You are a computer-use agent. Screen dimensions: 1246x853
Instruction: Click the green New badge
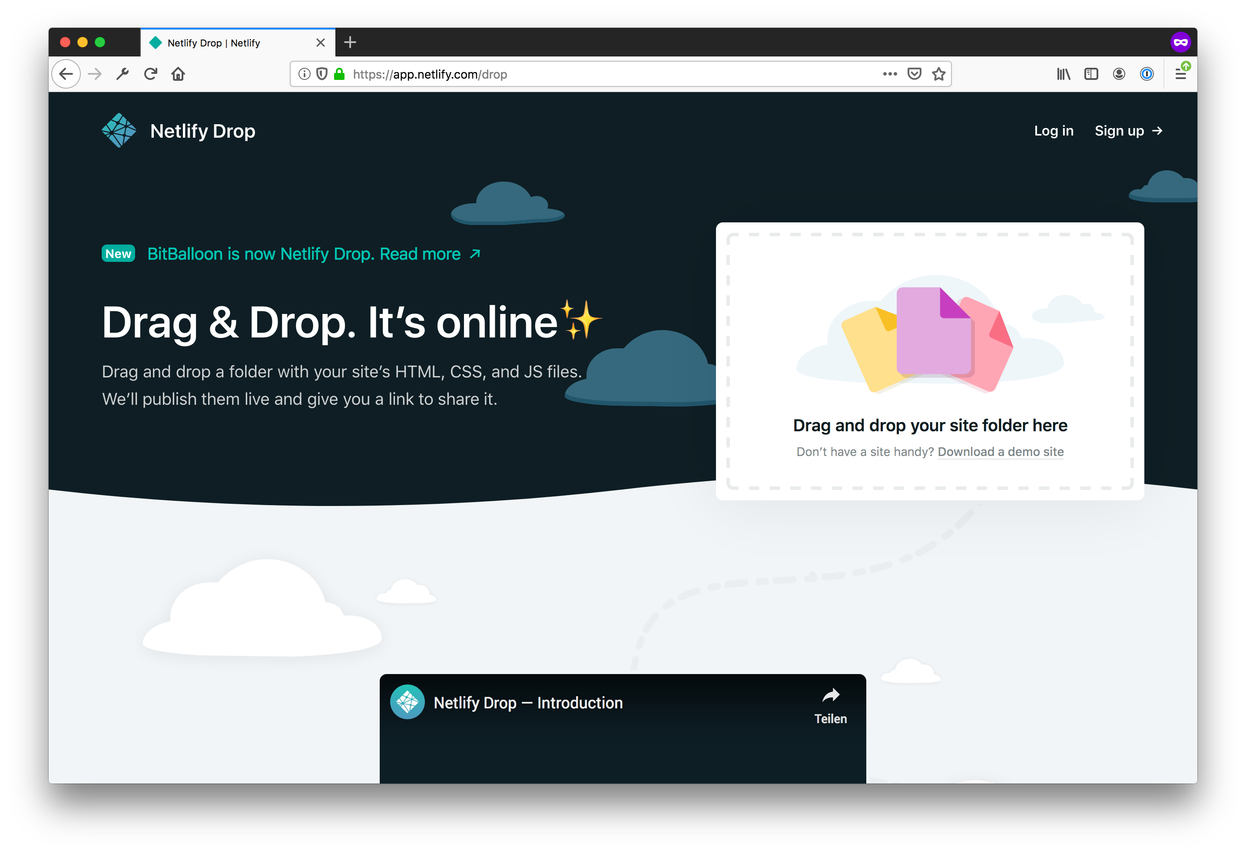pyautogui.click(x=119, y=254)
